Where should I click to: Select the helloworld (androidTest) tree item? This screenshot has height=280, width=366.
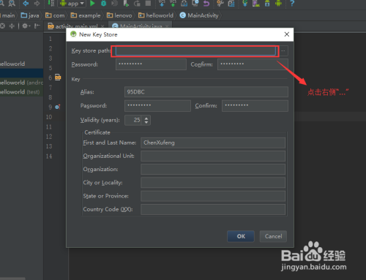coord(21,83)
